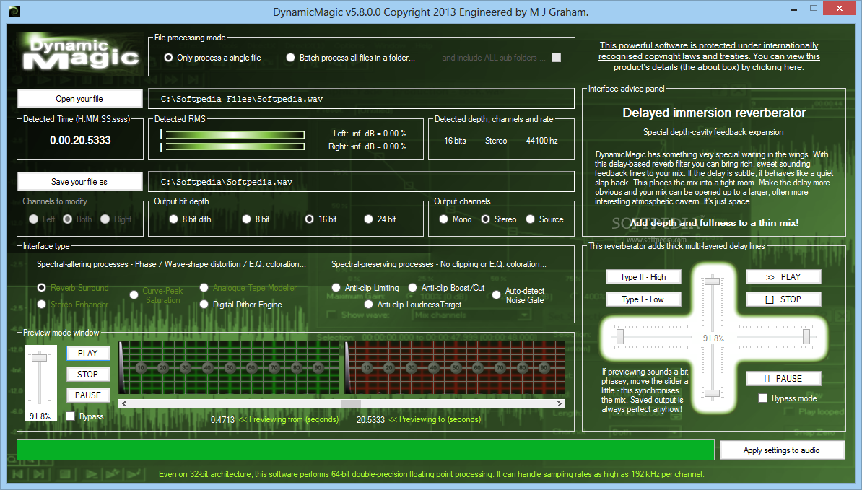The height and width of the screenshot is (490, 862).
Task: Select Stereo output channels
Action: 499,219
